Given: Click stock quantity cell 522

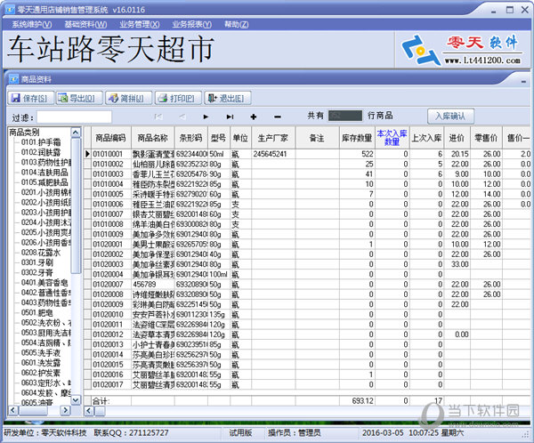Looking at the screenshot, I should tap(357, 154).
